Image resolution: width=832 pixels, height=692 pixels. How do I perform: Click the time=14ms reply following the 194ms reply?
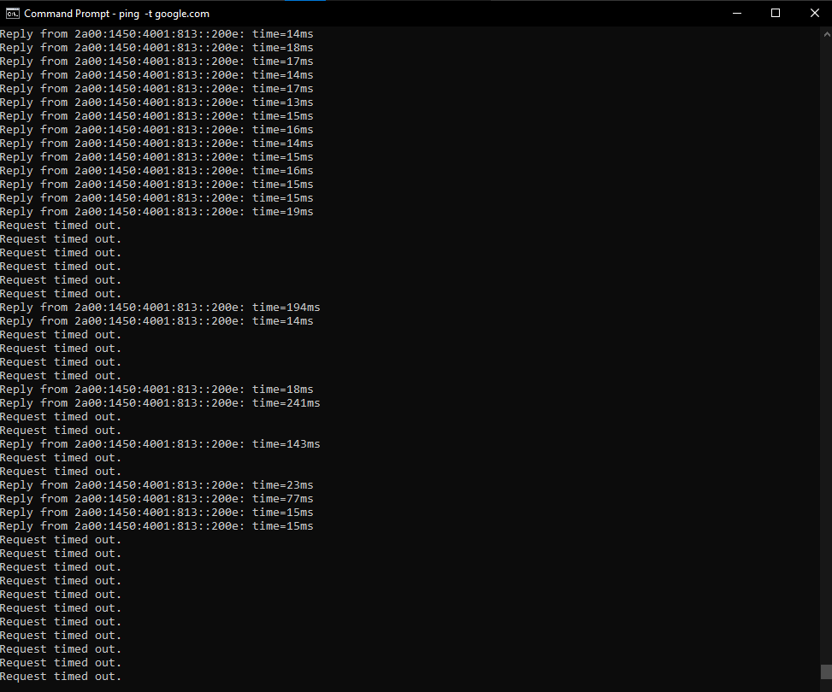click(157, 321)
